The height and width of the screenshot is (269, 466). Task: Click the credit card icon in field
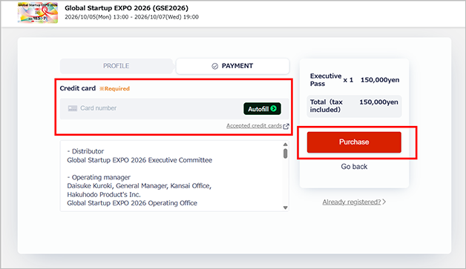(x=73, y=108)
